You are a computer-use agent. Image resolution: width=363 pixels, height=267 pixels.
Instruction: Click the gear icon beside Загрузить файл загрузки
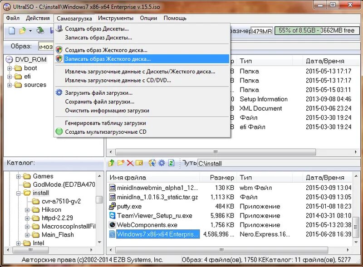(x=59, y=93)
